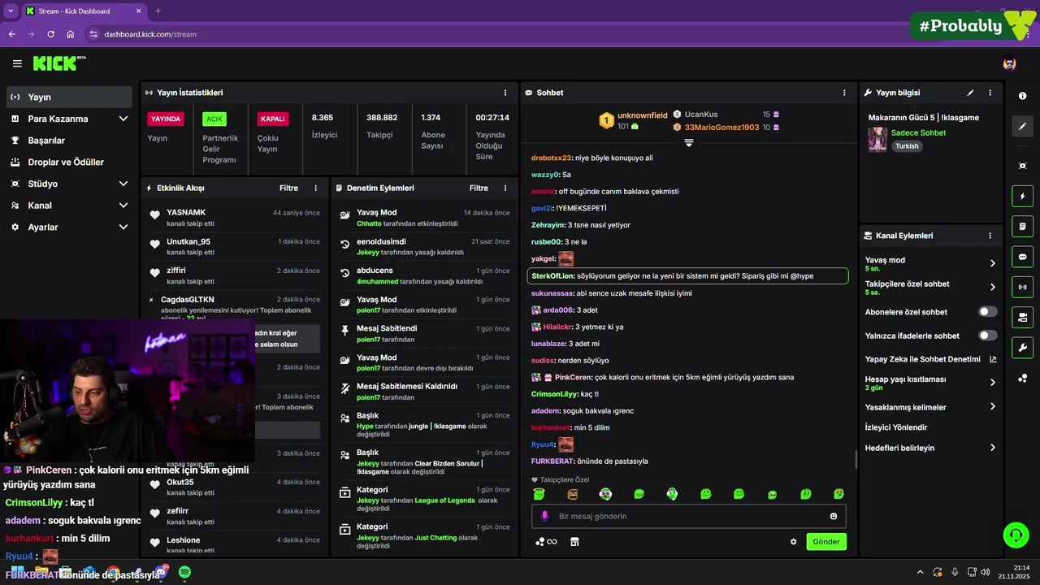This screenshot has height=585, width=1040.
Task: Click Filtre in the Denetim Eylemleri panel
Action: click(x=479, y=188)
